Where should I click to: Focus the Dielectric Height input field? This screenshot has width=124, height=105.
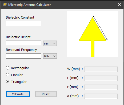[23, 43]
